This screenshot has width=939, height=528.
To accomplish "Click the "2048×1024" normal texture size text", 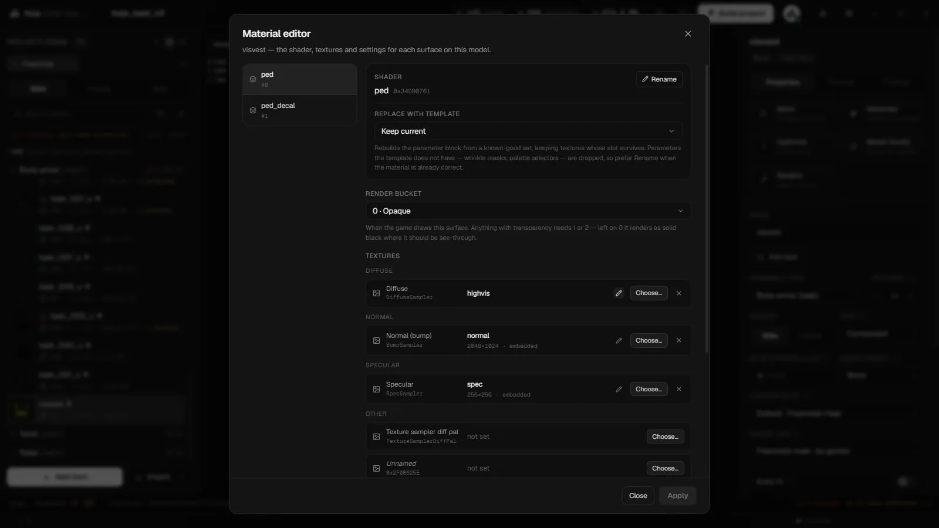I will pyautogui.click(x=483, y=346).
